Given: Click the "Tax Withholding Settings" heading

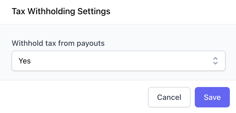Looking at the screenshot, I should pyautogui.click(x=61, y=11).
